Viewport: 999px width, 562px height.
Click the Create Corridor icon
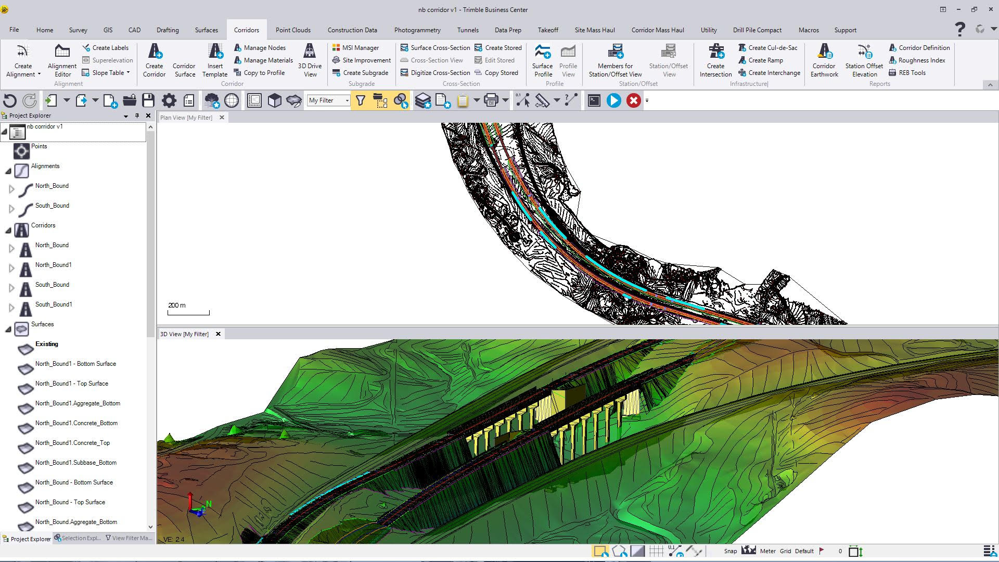click(x=154, y=60)
